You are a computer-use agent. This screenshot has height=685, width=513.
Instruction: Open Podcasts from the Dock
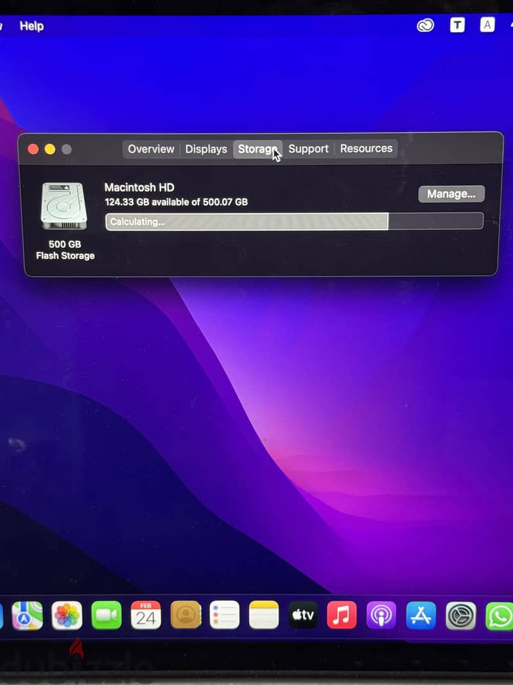click(x=381, y=615)
